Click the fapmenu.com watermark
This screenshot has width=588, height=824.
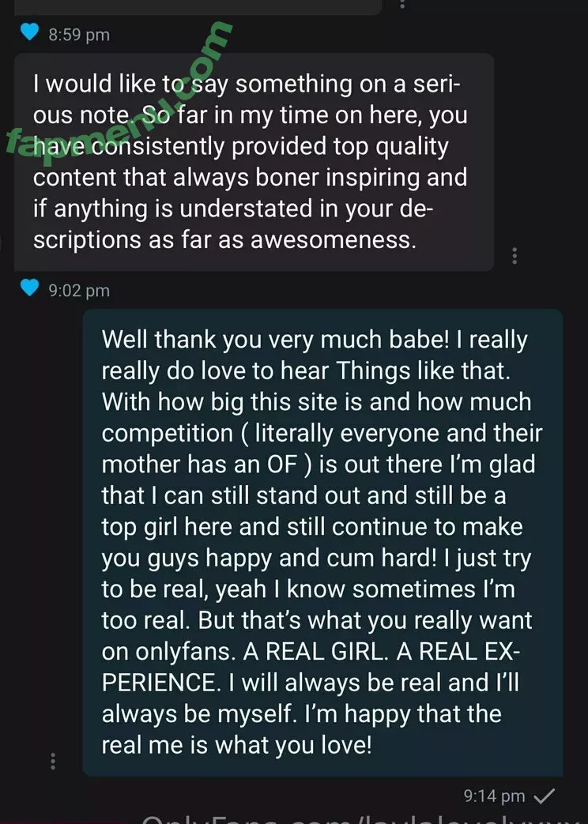[x=119, y=90]
